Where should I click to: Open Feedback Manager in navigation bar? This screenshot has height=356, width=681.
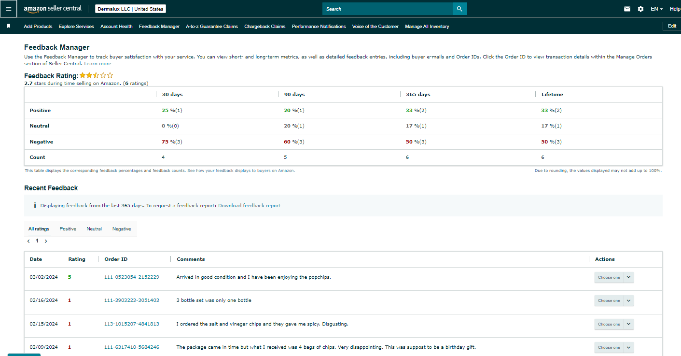click(159, 27)
